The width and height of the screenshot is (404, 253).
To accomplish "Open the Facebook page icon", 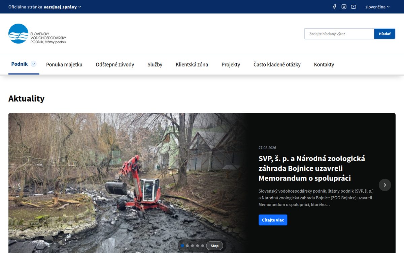I will (334, 7).
